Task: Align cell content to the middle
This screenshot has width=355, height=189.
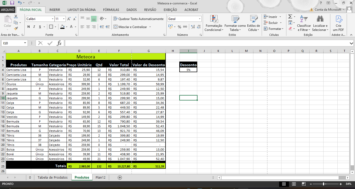Action: (x=88, y=19)
